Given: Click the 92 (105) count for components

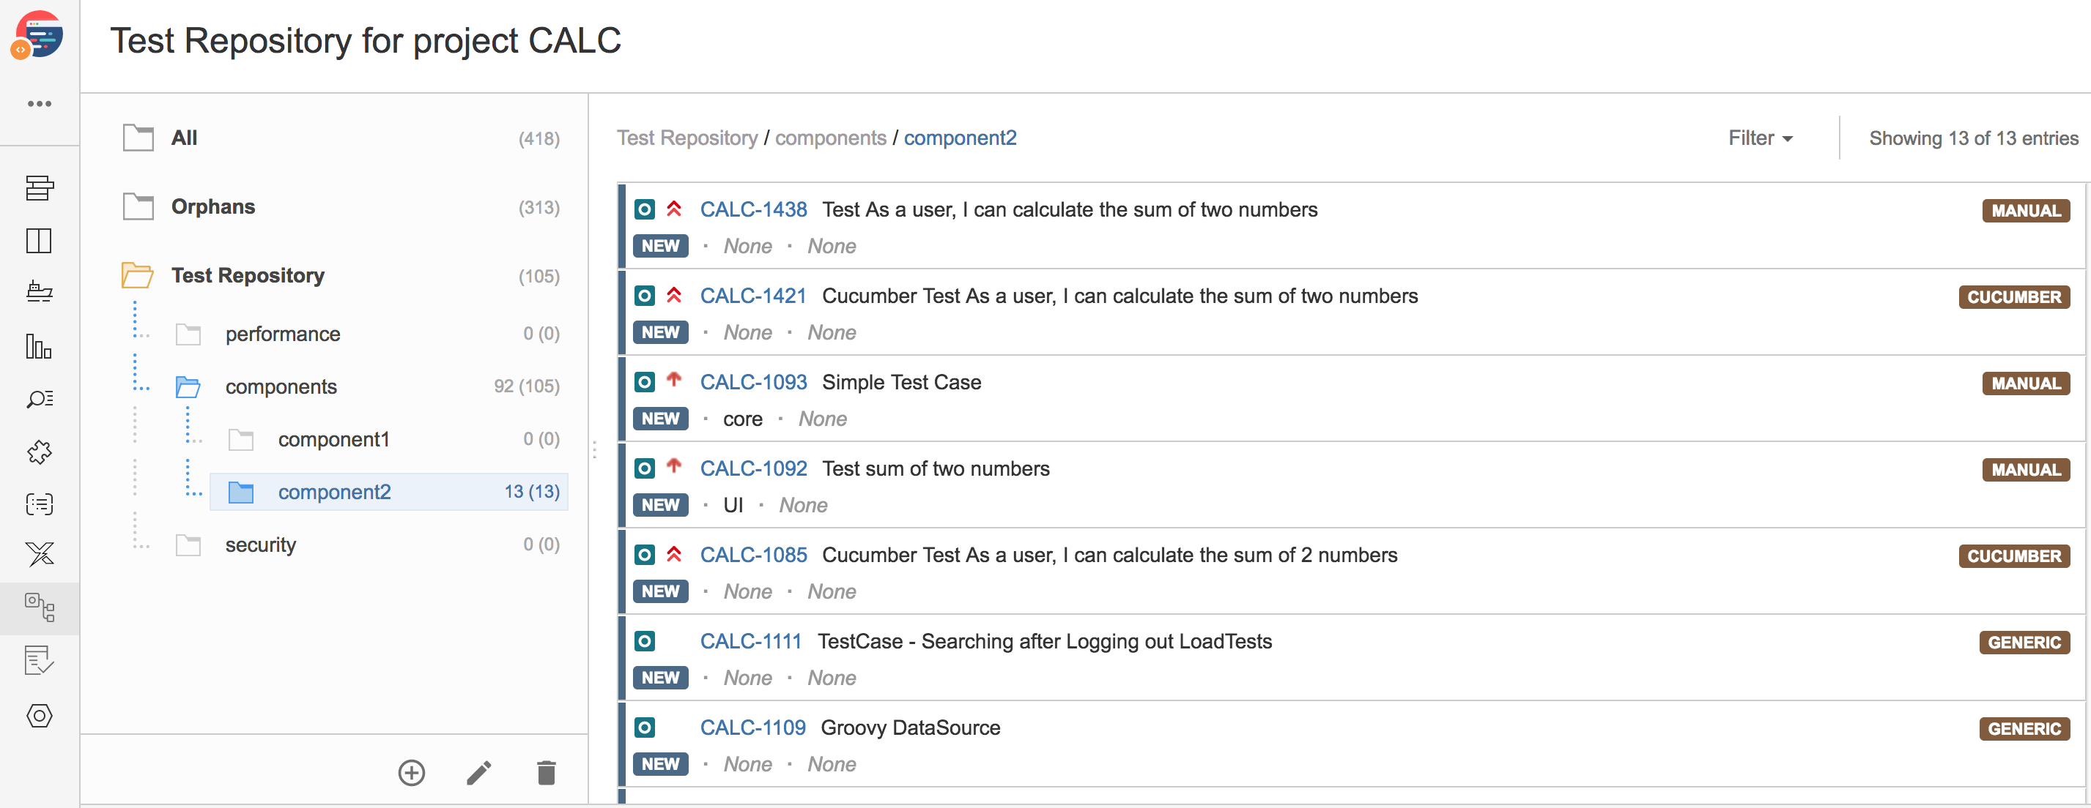Looking at the screenshot, I should tap(527, 386).
